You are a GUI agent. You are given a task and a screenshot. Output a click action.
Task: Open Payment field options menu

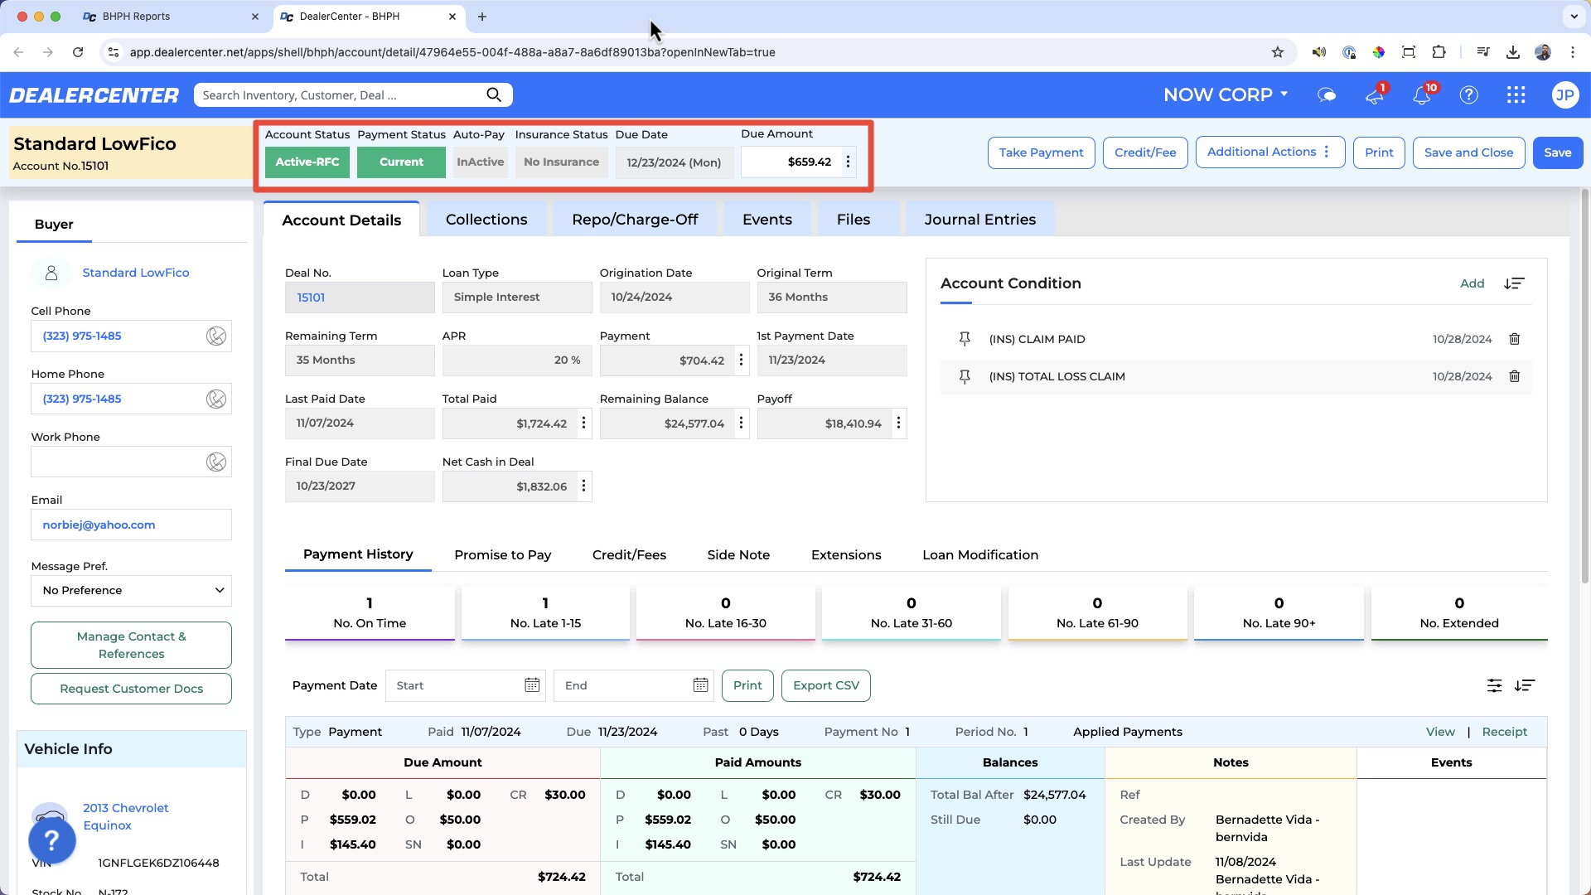pyautogui.click(x=741, y=360)
